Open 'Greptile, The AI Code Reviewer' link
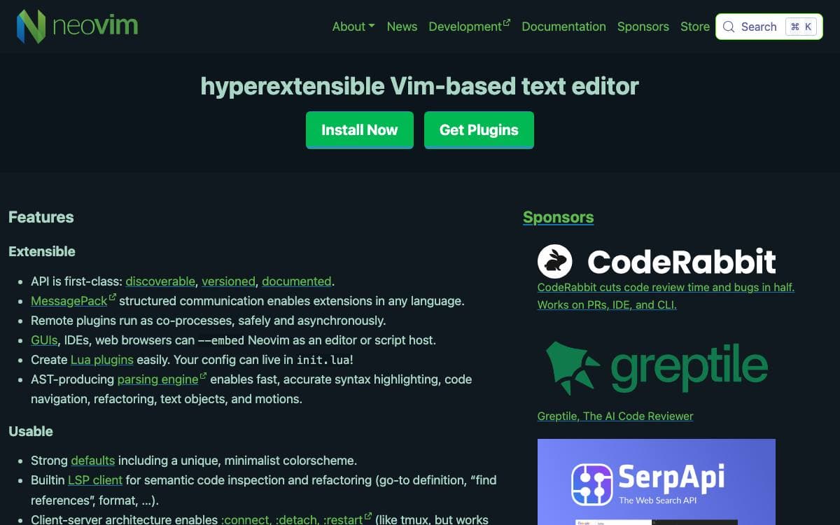The height and width of the screenshot is (525, 840). [x=615, y=416]
